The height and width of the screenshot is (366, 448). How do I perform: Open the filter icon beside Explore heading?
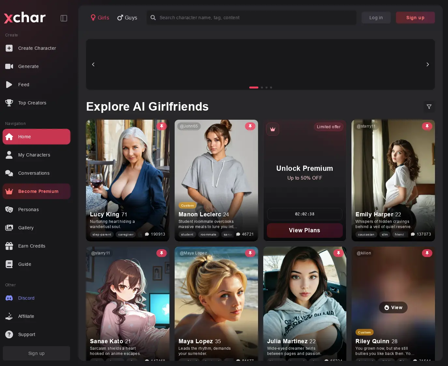tap(429, 107)
